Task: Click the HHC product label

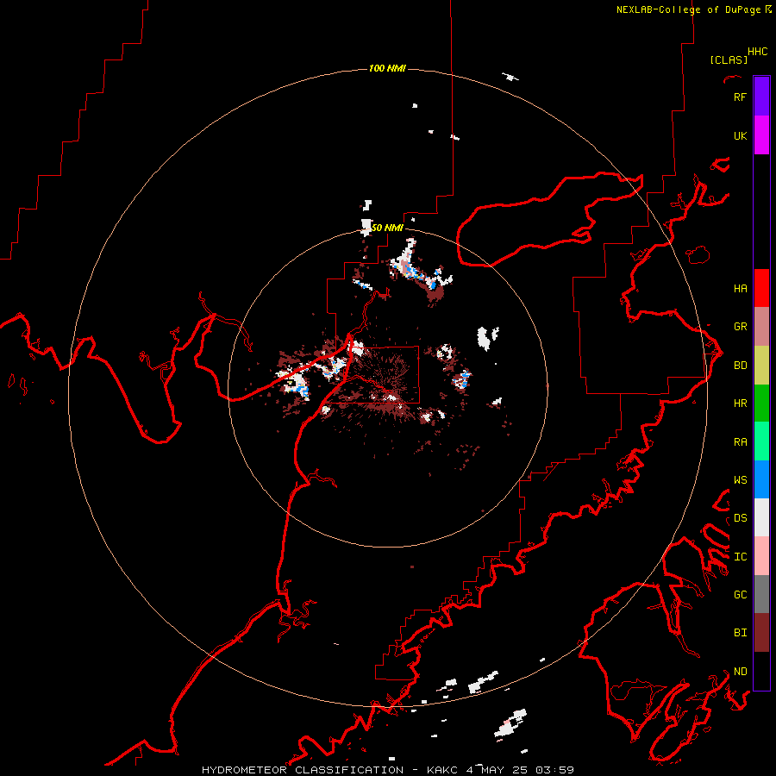Action: [x=758, y=52]
